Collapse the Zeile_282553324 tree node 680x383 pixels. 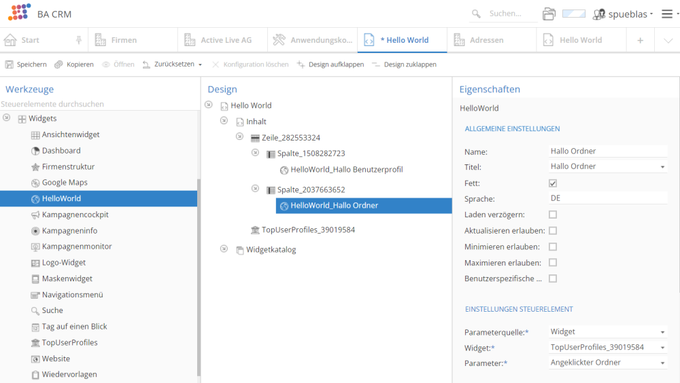pos(239,136)
